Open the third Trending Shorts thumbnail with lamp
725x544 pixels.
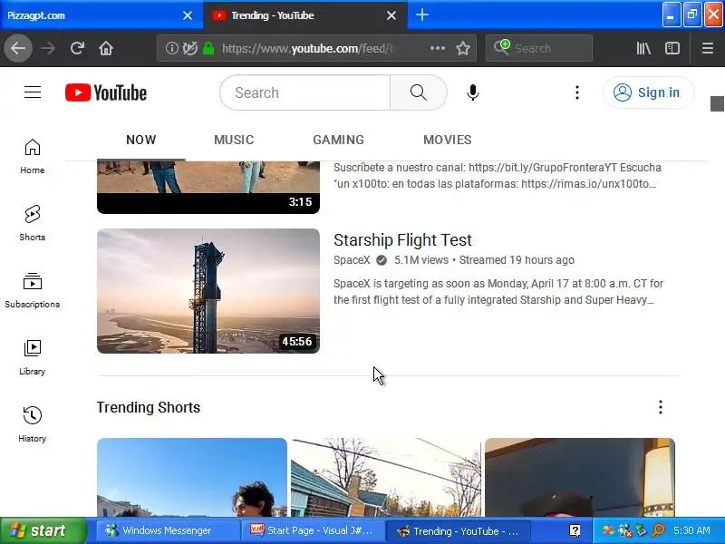click(x=580, y=478)
